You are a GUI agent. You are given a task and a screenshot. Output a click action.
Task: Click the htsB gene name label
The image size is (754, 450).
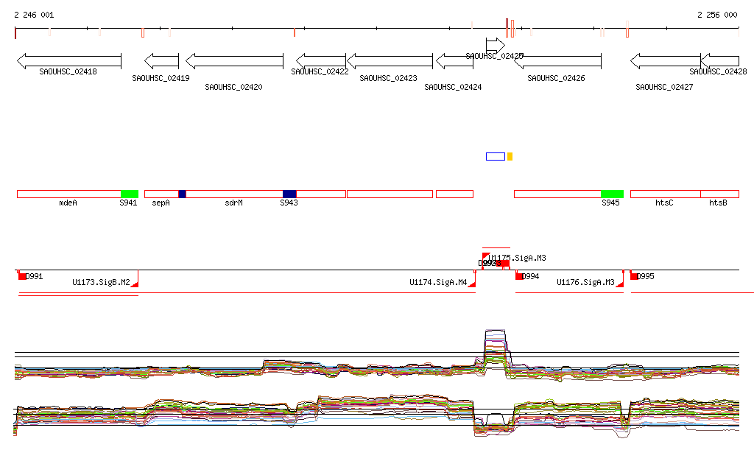tap(718, 203)
